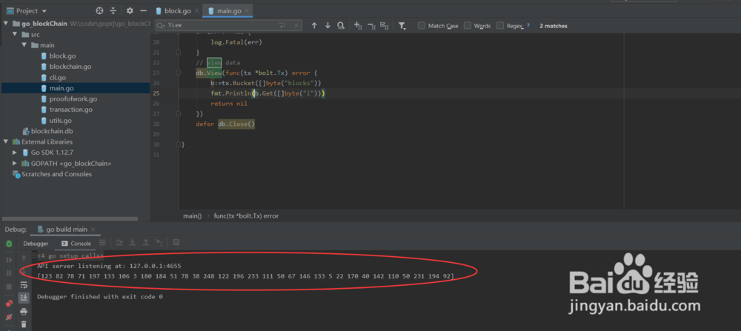
Task: Click Step Out icon in debugger
Action: pos(146,243)
